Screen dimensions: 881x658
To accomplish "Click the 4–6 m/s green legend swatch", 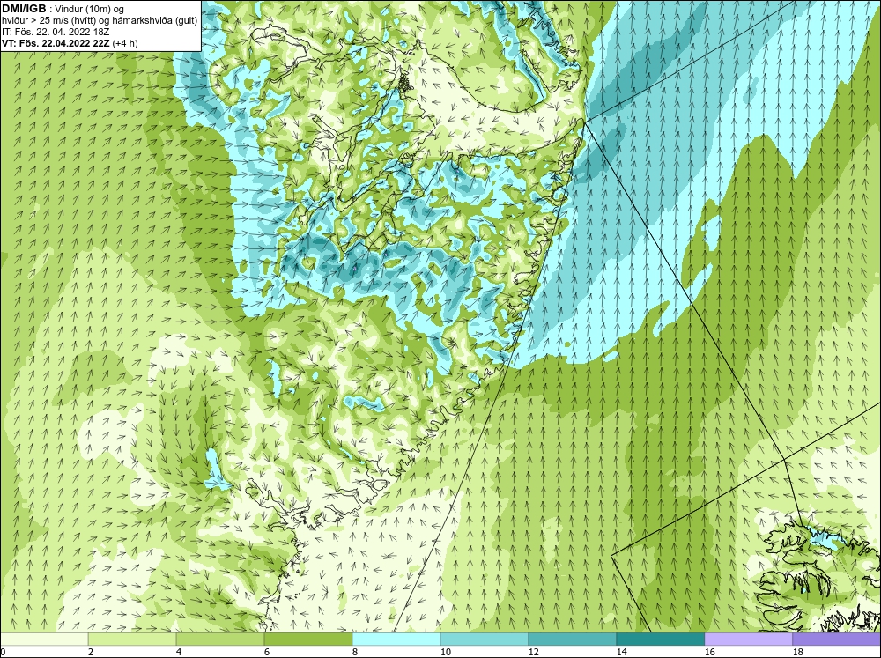I will point(220,640).
